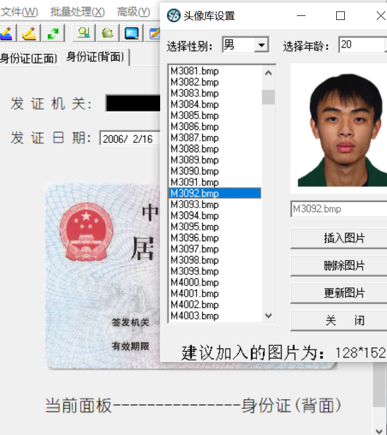Screen dimensions: 387x435
Task: Click the green open-folder toolbar icon
Action: [x=108, y=33]
